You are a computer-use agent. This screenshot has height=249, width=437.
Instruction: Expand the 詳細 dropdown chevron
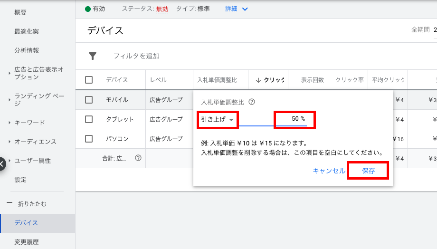pyautogui.click(x=245, y=9)
